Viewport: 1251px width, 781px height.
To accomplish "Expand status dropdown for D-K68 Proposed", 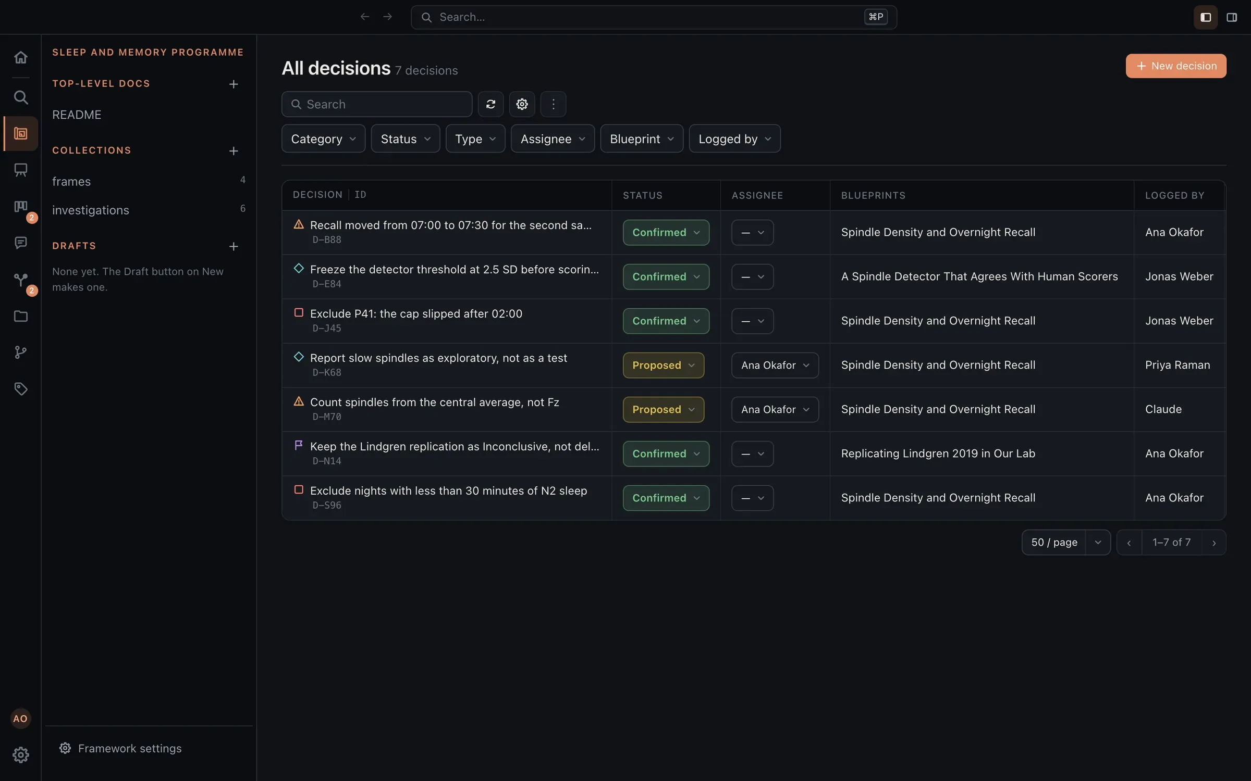I will tap(663, 365).
